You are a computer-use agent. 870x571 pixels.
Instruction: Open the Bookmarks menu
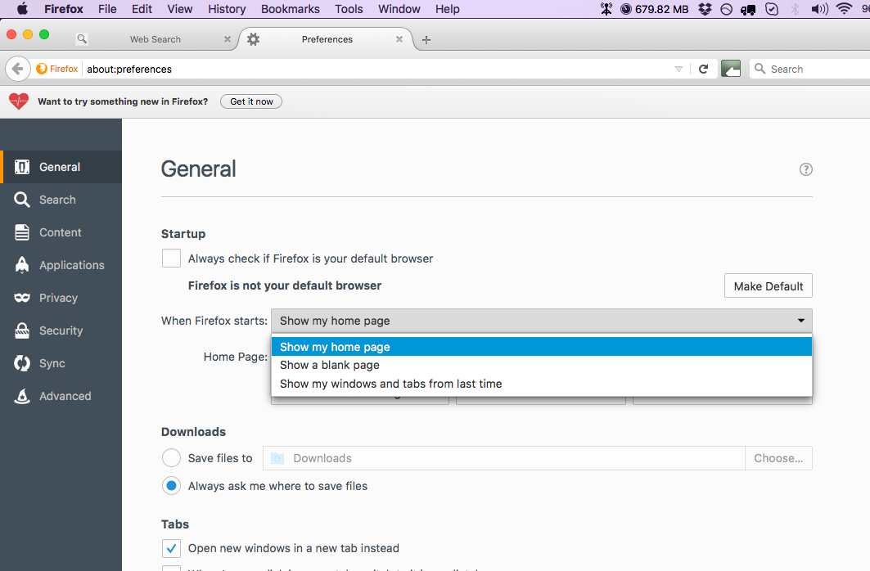[291, 9]
